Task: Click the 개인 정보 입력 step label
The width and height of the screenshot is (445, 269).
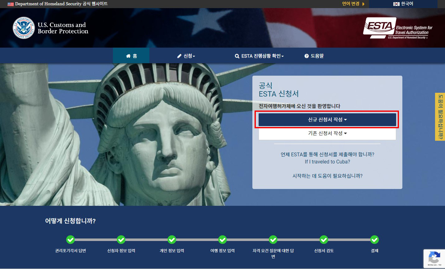Action: (x=172, y=251)
